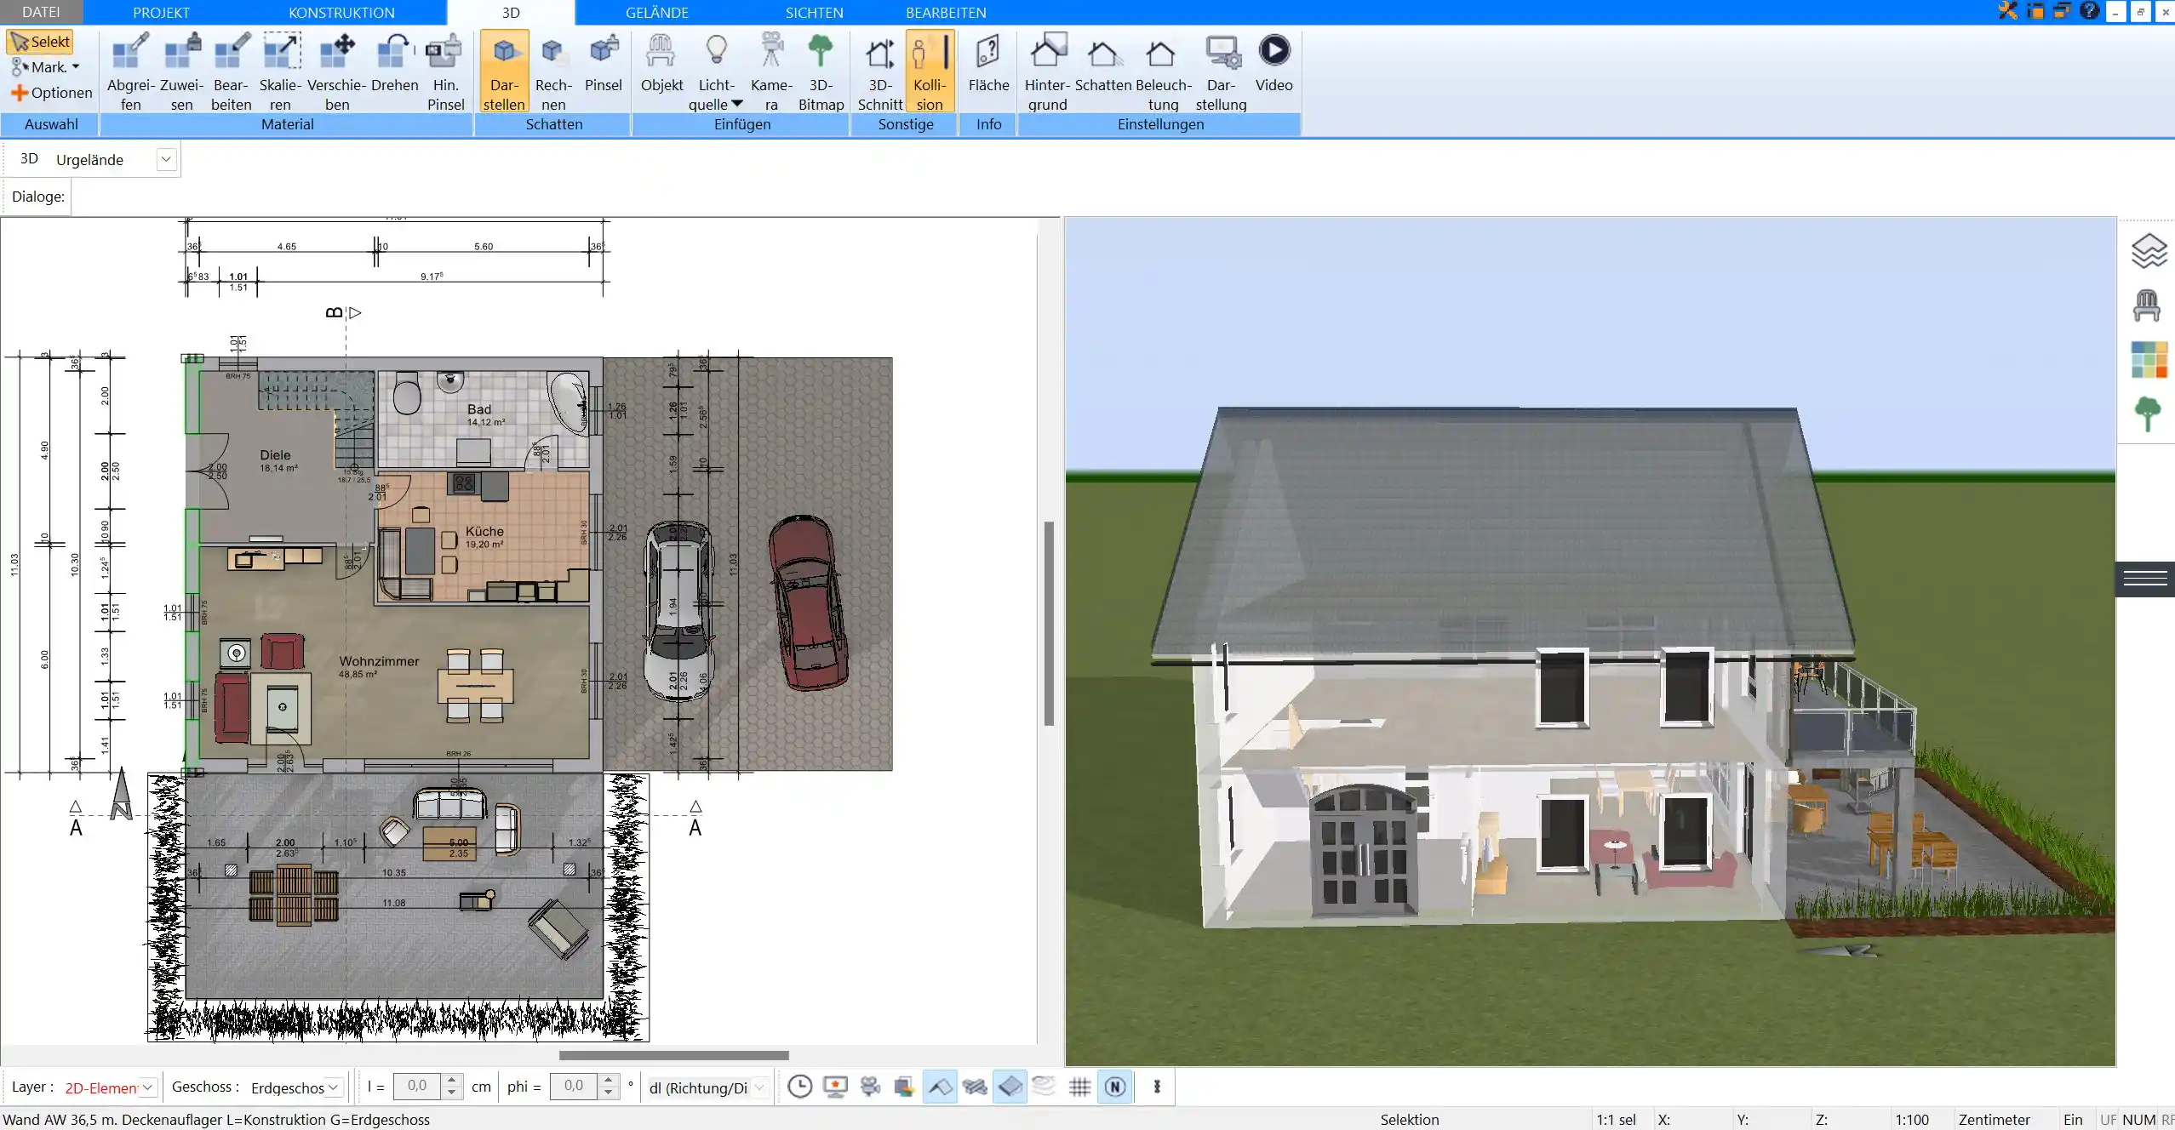The height and width of the screenshot is (1130, 2175).
Task: Click the Zuweisen material tool
Action: pos(182,71)
